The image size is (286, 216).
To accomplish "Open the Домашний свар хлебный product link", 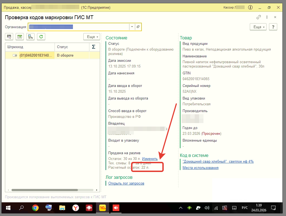I will pos(218,162).
